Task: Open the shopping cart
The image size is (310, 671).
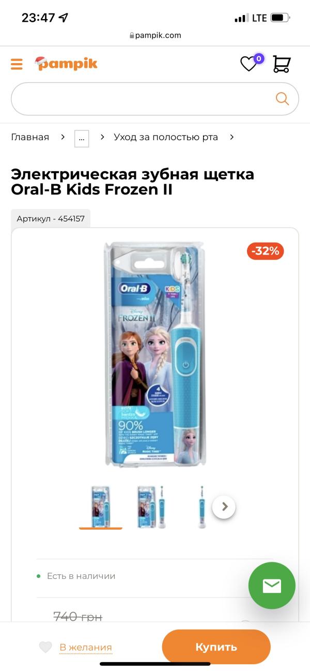Action: (282, 64)
